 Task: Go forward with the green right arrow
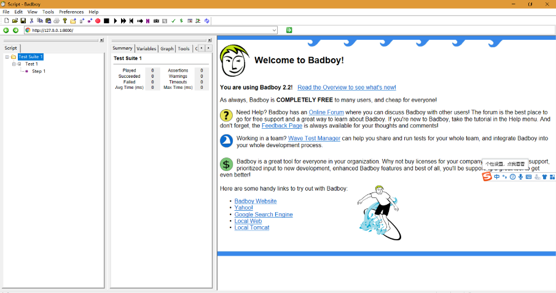15,31
